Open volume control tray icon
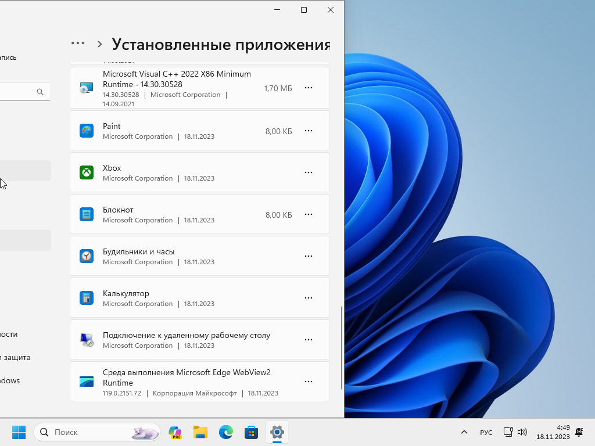This screenshot has width=595, height=446. (x=522, y=432)
